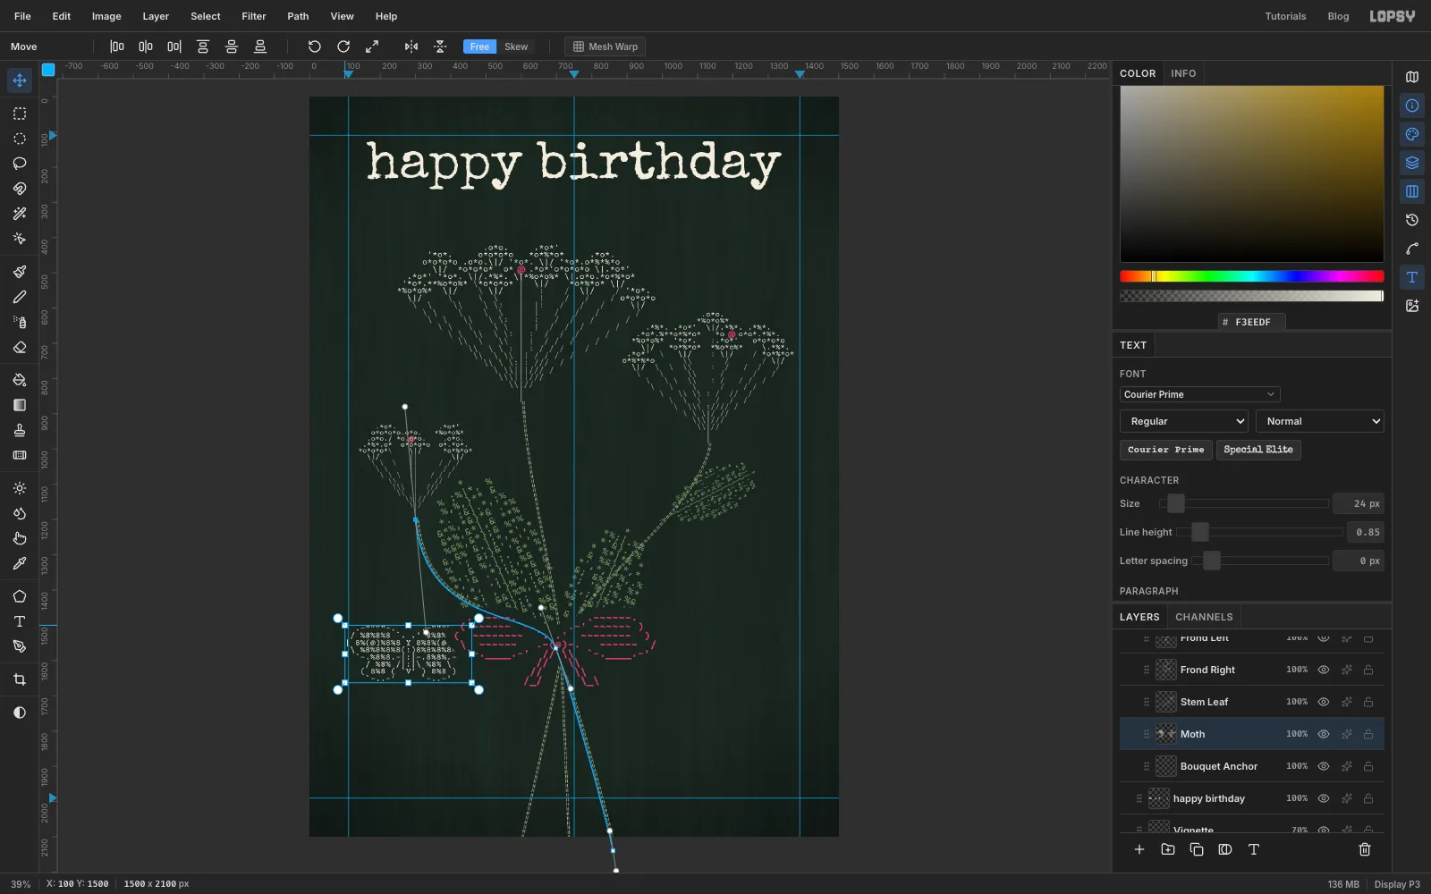Open the Regular font style dropdown
1431x894 pixels.
(1183, 421)
